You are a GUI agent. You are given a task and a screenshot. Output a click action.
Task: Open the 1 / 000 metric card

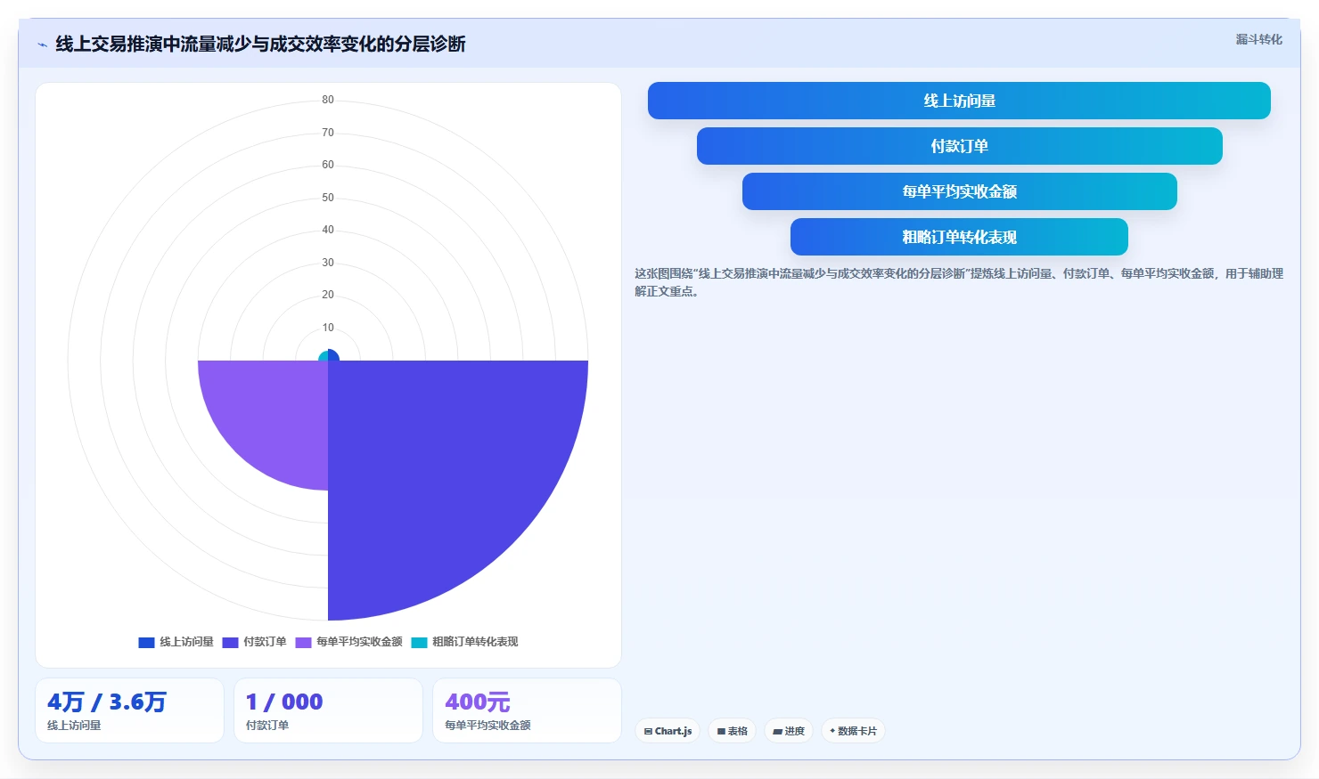(328, 710)
